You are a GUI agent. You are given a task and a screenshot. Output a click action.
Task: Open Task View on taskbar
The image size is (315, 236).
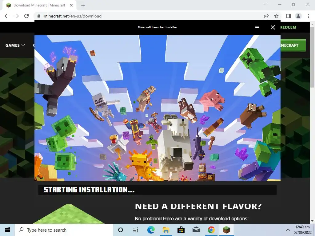click(135, 230)
